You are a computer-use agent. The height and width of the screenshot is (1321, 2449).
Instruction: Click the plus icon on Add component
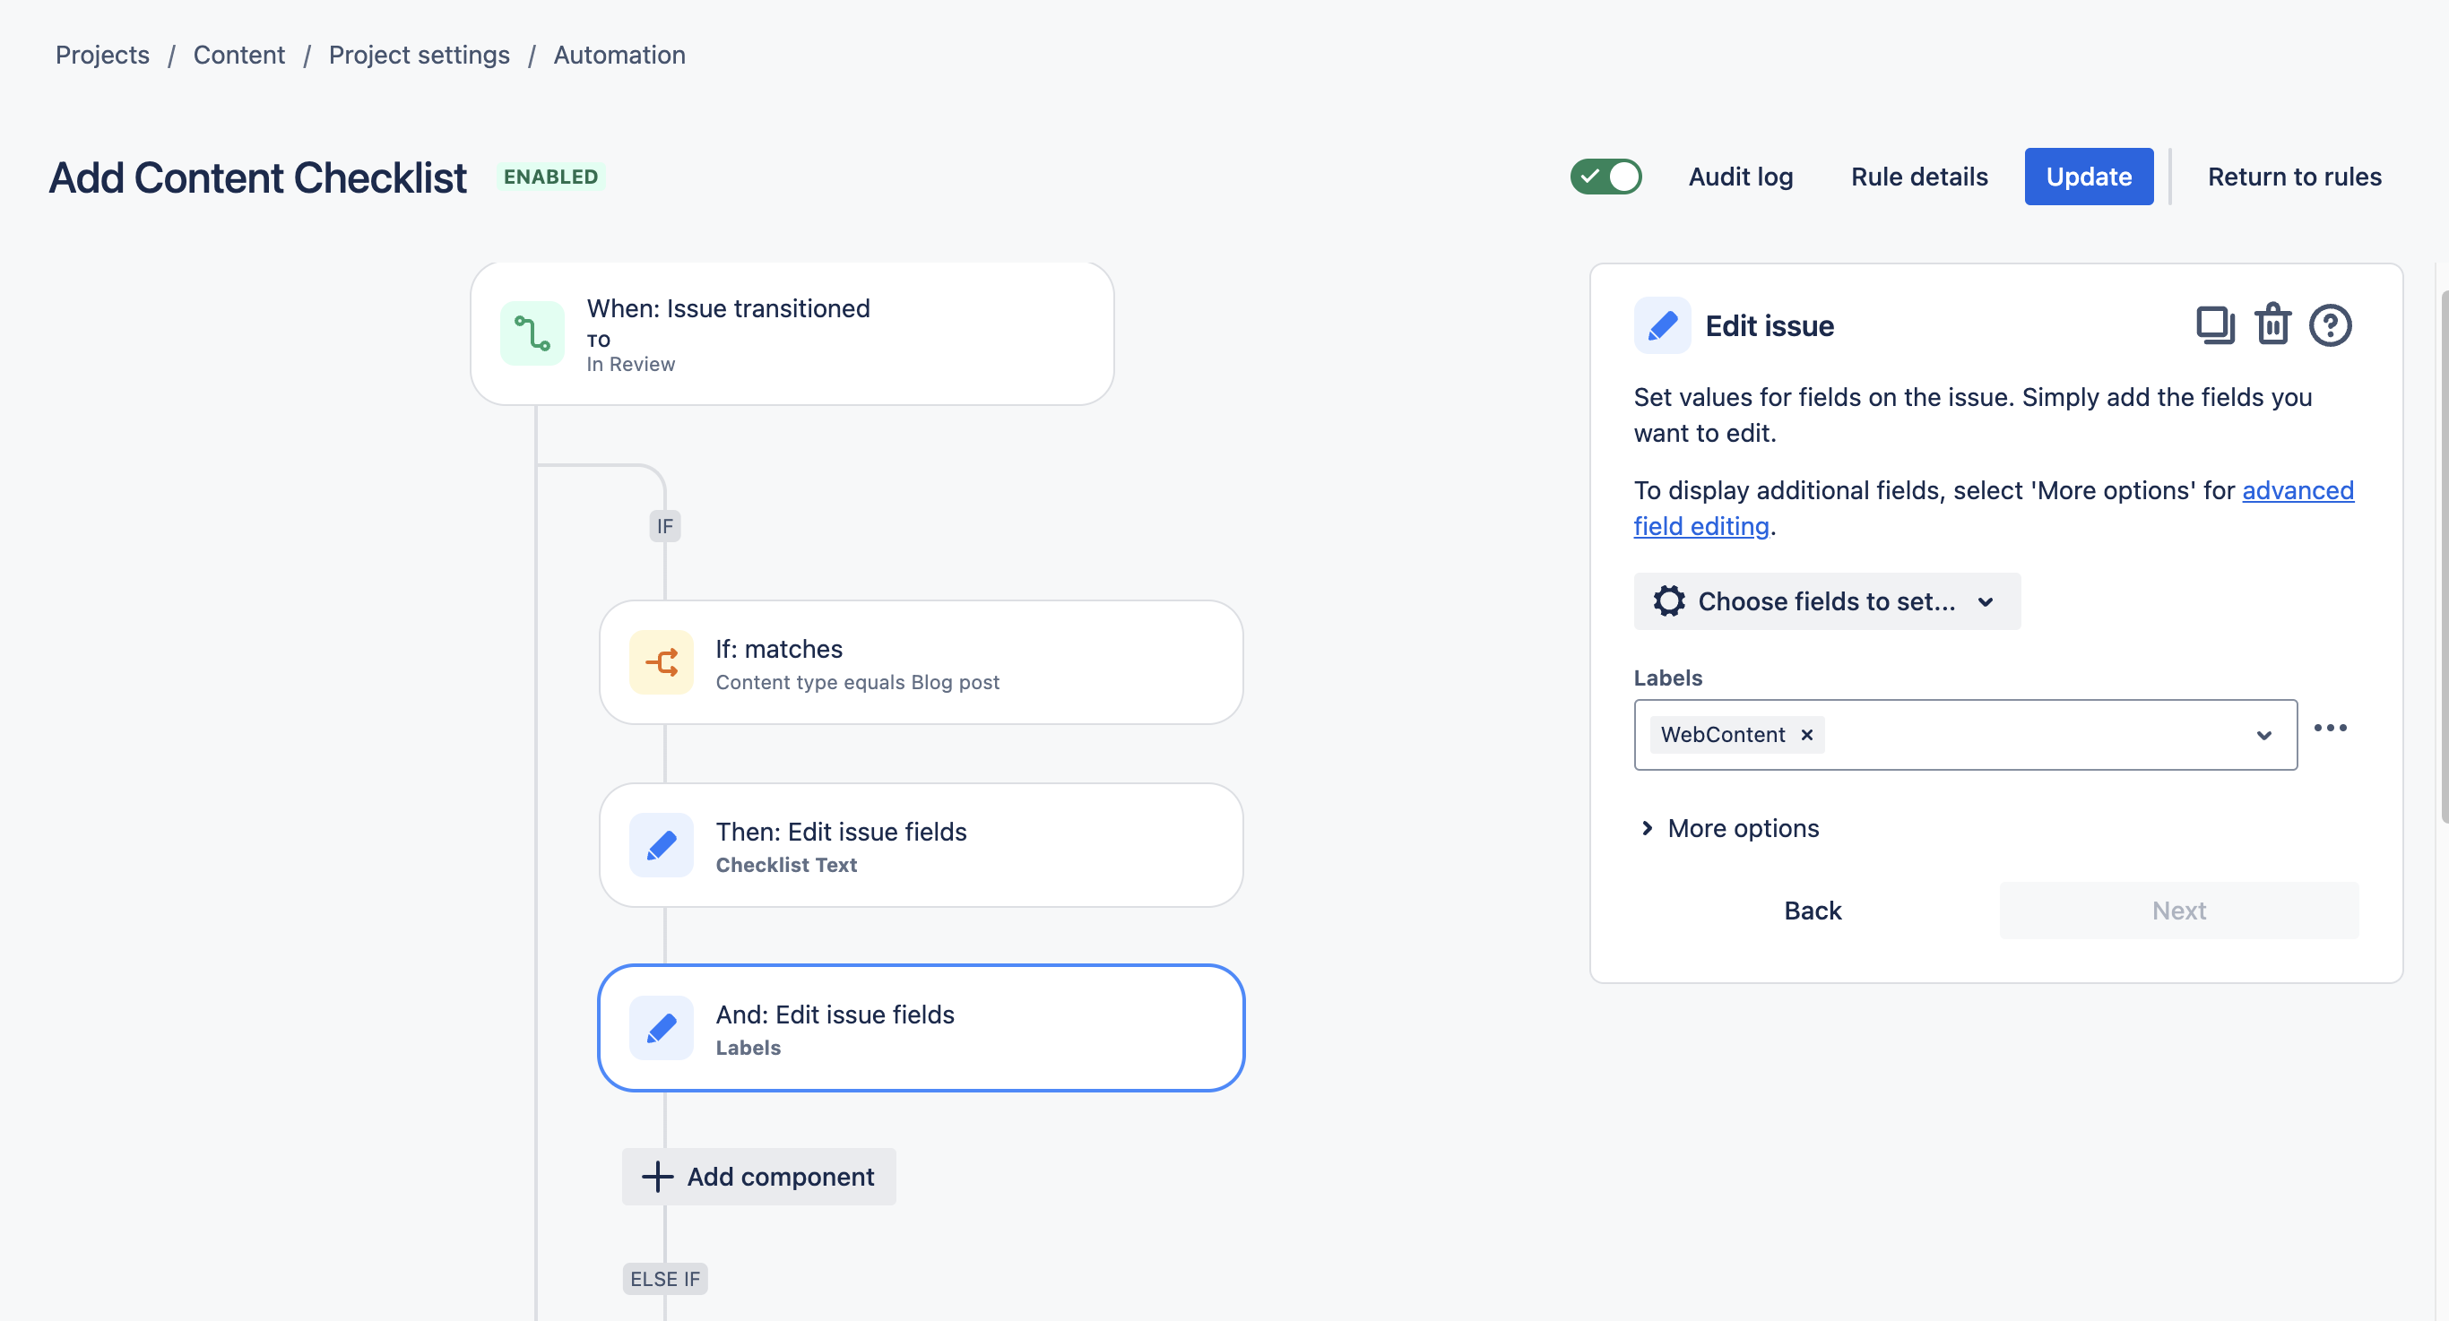point(657,1177)
